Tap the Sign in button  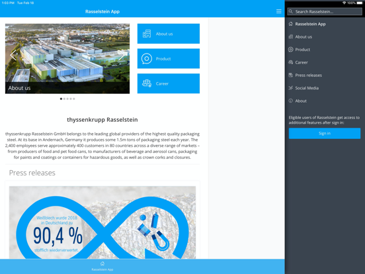(x=325, y=133)
